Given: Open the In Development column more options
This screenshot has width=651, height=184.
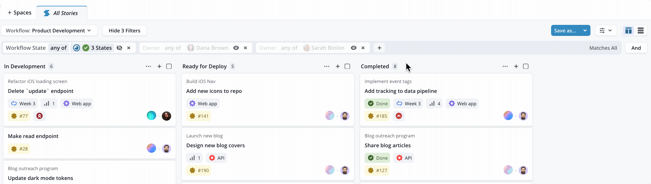Looking at the screenshot, I should pyautogui.click(x=148, y=67).
